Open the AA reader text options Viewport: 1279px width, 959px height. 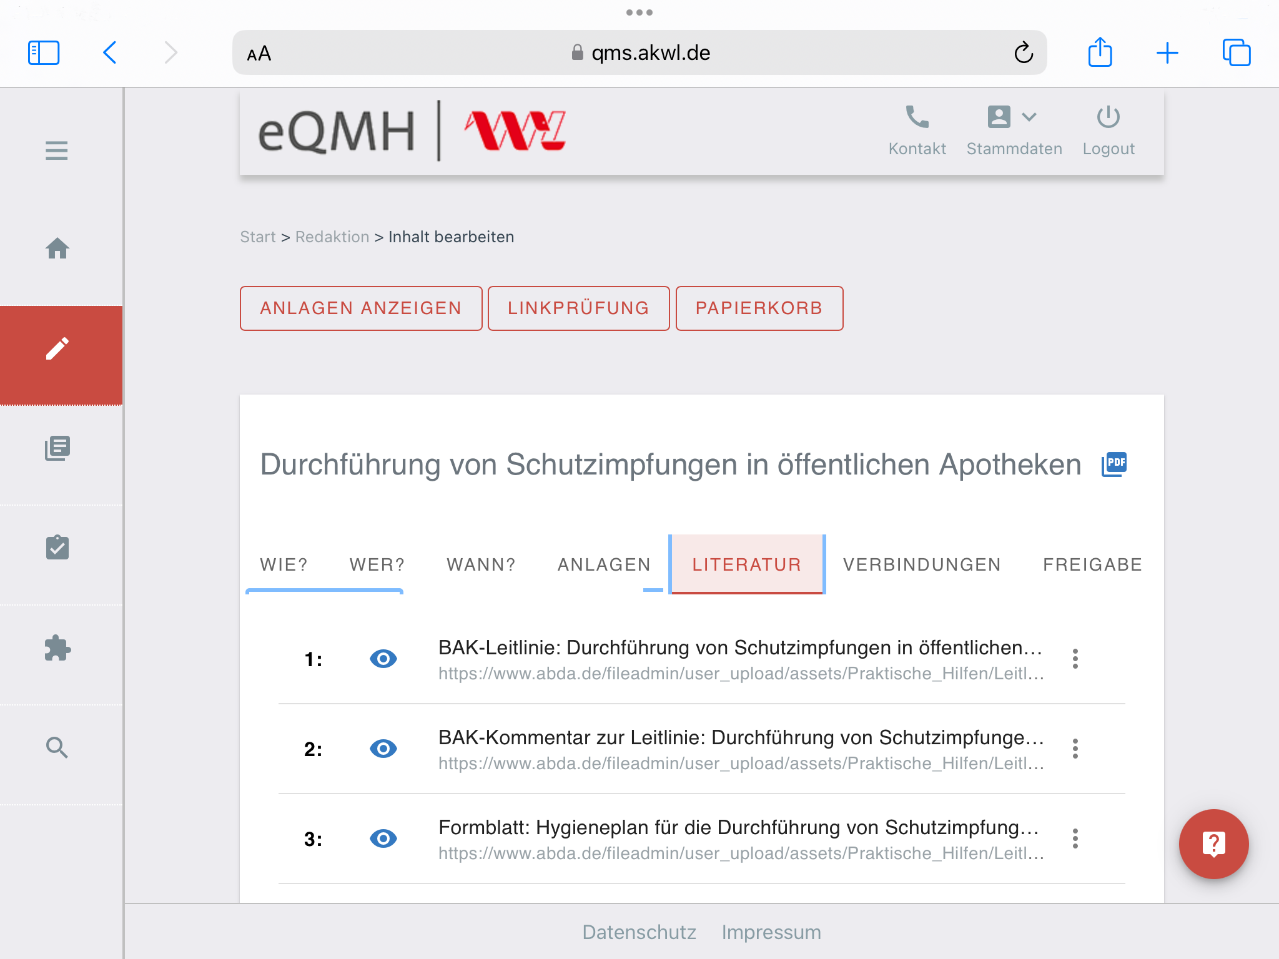click(259, 54)
